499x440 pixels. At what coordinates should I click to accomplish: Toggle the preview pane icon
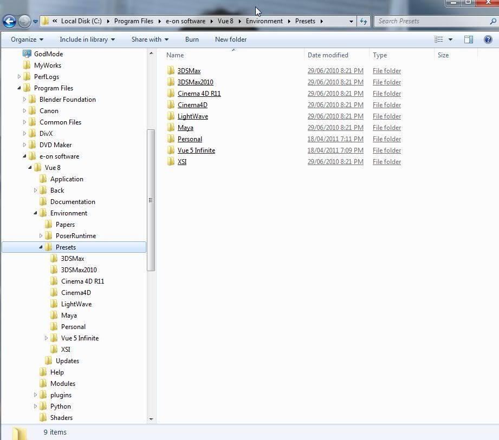(x=469, y=40)
